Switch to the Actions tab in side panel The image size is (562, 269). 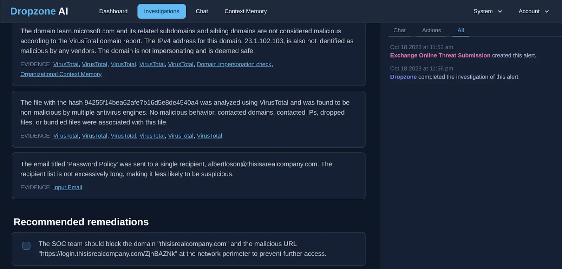click(x=431, y=31)
